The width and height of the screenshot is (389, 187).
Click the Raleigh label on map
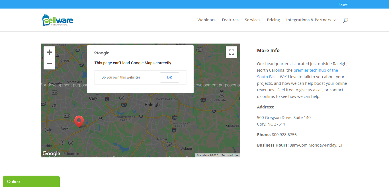coord(152,104)
